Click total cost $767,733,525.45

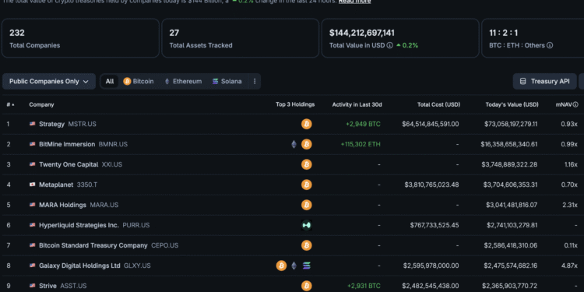point(434,225)
